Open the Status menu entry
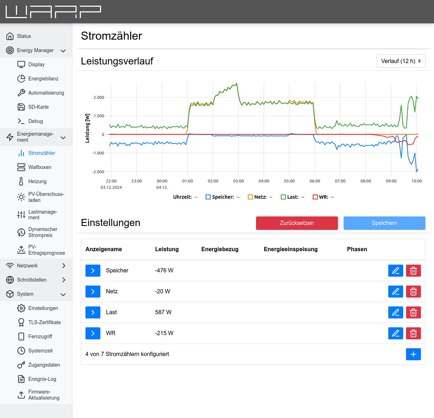Image resolution: width=434 pixels, height=418 pixels. [23, 36]
